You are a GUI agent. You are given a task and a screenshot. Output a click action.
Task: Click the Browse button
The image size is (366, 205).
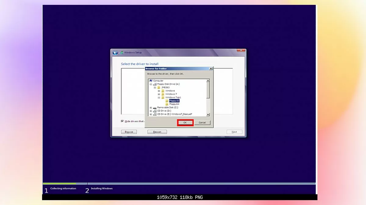tap(129, 132)
